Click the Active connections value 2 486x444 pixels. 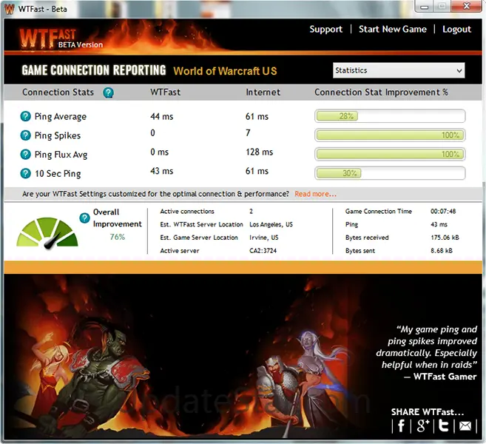coord(251,212)
